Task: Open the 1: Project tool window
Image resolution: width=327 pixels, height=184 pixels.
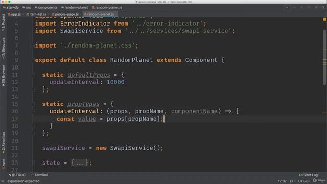Action: (x=4, y=22)
